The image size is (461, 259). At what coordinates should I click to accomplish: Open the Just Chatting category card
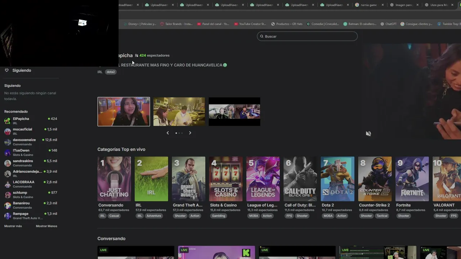[114, 179]
